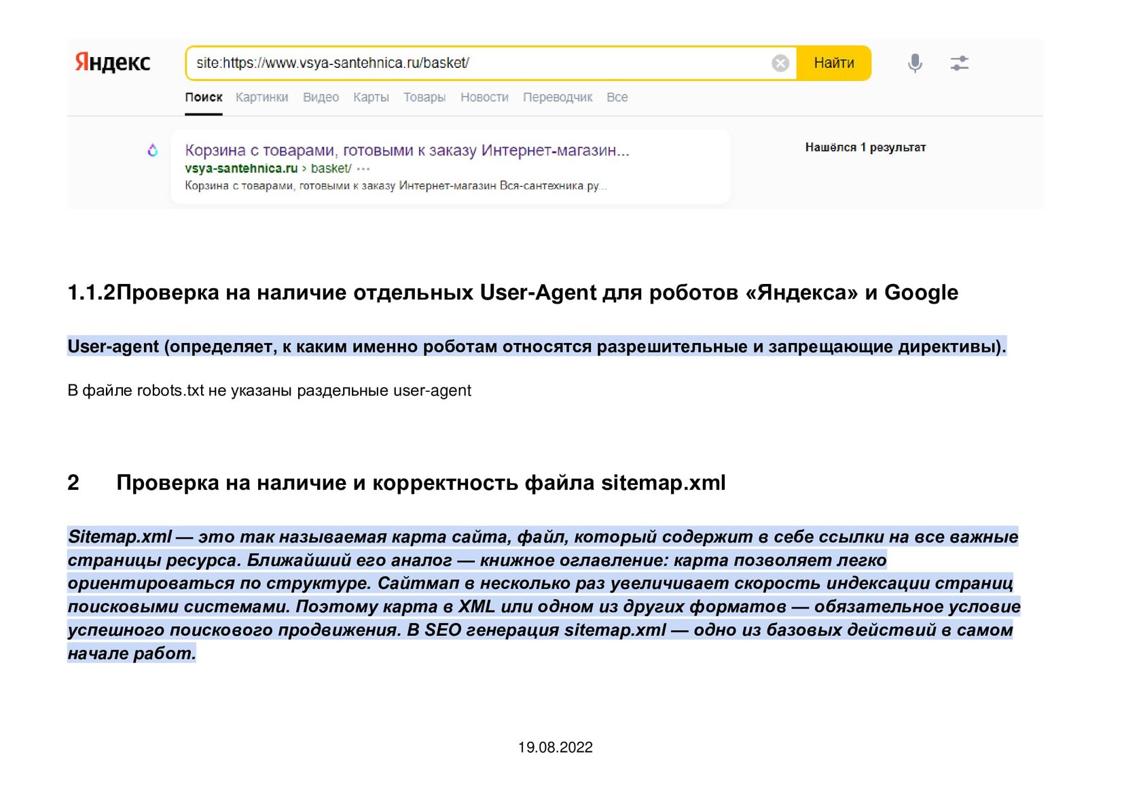The image size is (1141, 807).
Task: Select the Поиск tab
Action: tap(204, 97)
